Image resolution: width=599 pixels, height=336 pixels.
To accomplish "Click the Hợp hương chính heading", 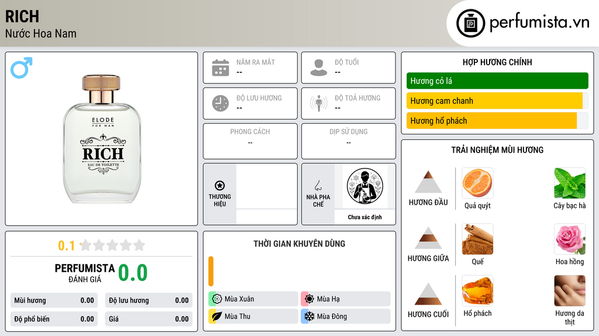I will (x=497, y=62).
